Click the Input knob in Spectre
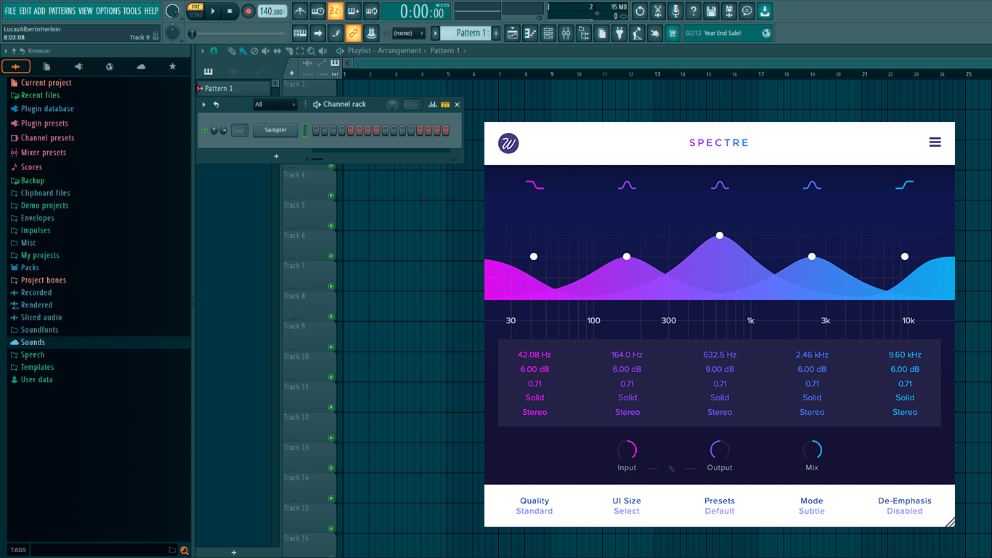The width and height of the screenshot is (992, 558). (627, 450)
